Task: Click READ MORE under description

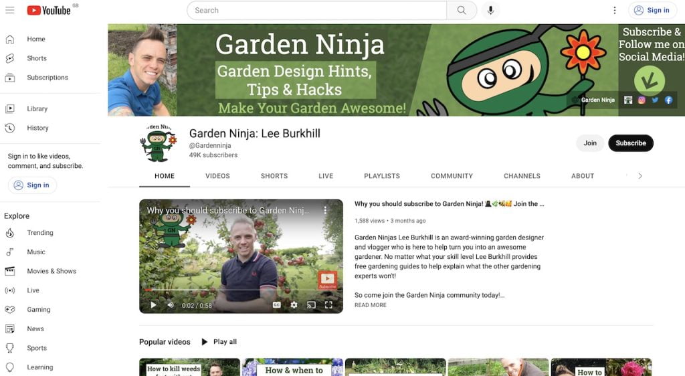Action: click(x=371, y=305)
